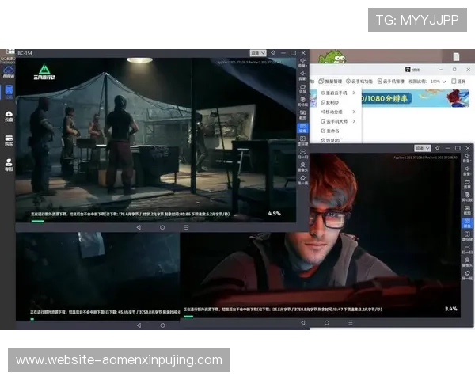
Task: Open 客服 customer service in left sidebar
Action: [9, 165]
